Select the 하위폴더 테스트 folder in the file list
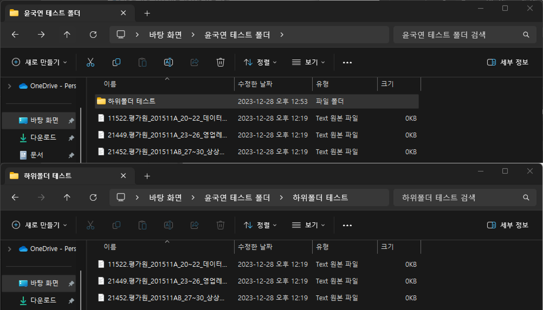Image resolution: width=543 pixels, height=310 pixels. click(x=131, y=101)
